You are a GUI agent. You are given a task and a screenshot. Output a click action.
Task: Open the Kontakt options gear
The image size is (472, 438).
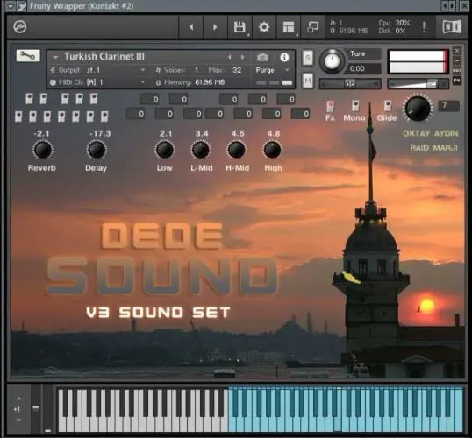(264, 27)
